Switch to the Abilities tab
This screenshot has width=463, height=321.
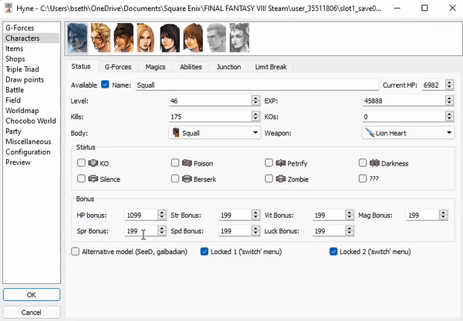pyautogui.click(x=191, y=67)
